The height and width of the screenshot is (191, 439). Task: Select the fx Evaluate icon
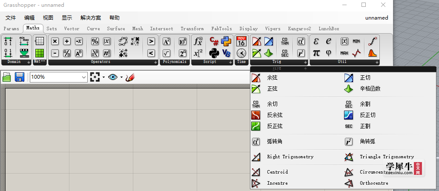click(x=198, y=41)
